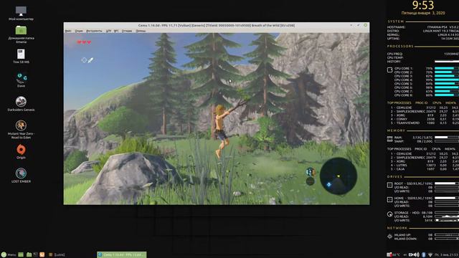Click the screen recorder tray icon
The width and height of the screenshot is (459, 258).
point(411,255)
